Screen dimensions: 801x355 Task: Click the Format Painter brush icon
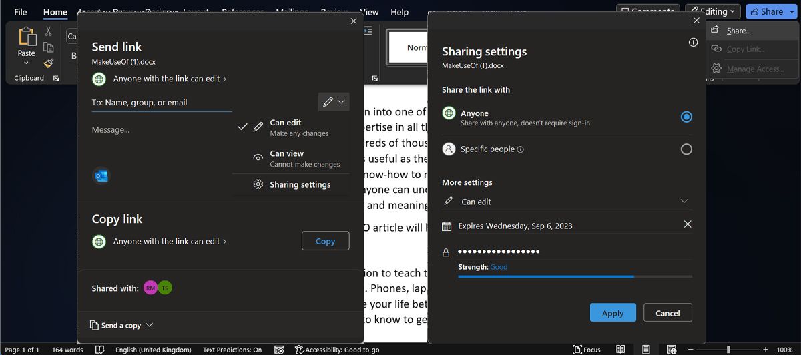point(49,63)
